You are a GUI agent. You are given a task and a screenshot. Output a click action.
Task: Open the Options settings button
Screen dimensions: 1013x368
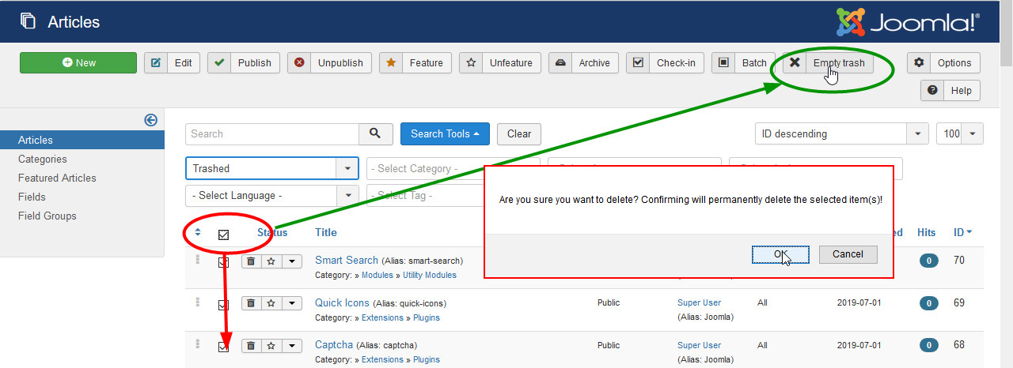pos(943,63)
